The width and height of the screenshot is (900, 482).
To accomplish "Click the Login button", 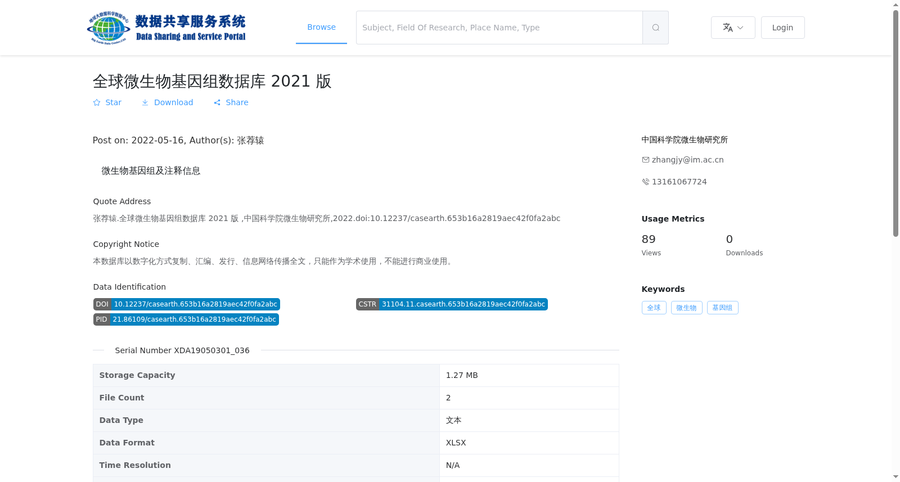I will [x=782, y=28].
